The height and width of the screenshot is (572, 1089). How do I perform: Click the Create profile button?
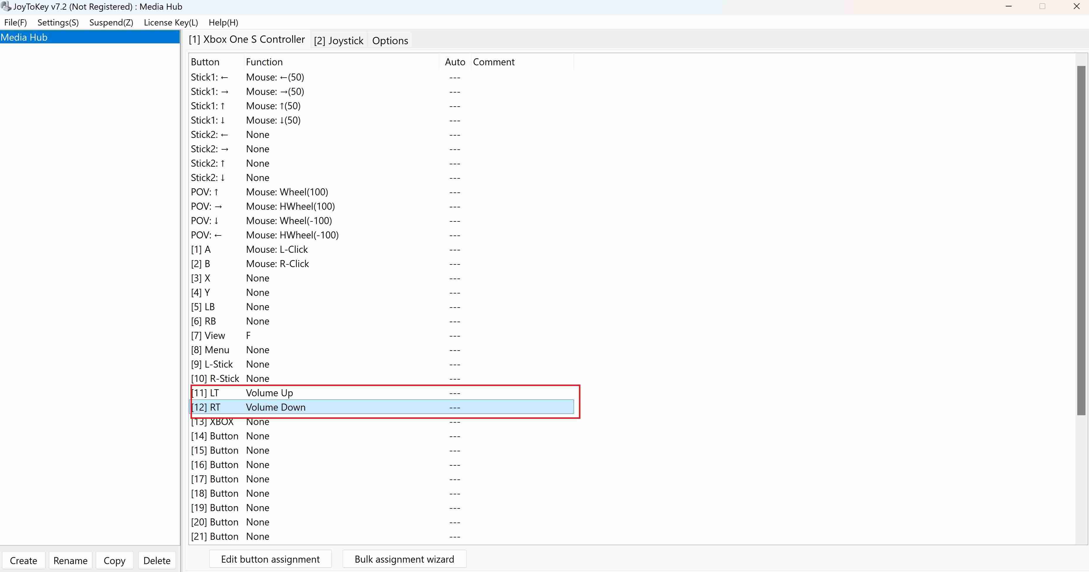click(x=23, y=561)
